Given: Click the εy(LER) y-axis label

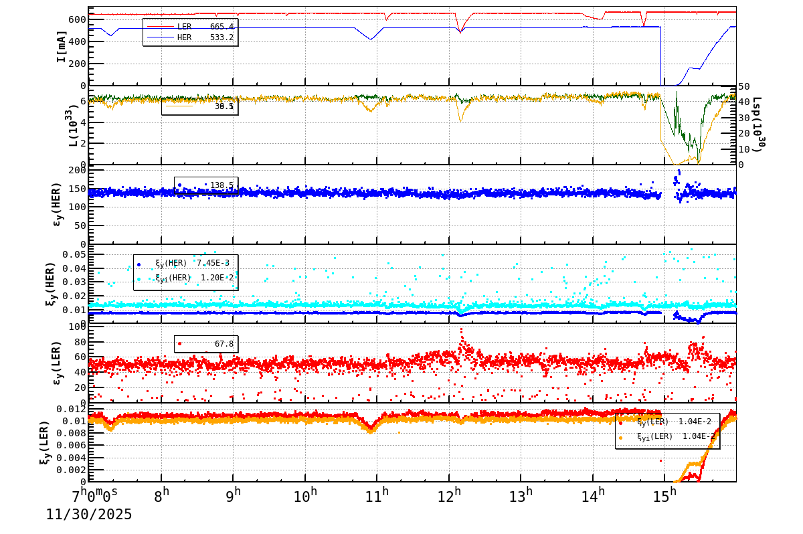Looking at the screenshot, I should click(56, 363).
